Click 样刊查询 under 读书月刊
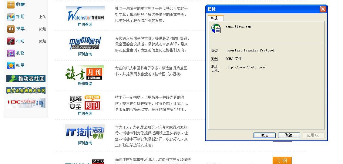This screenshot has height=164, width=343. pos(85,84)
